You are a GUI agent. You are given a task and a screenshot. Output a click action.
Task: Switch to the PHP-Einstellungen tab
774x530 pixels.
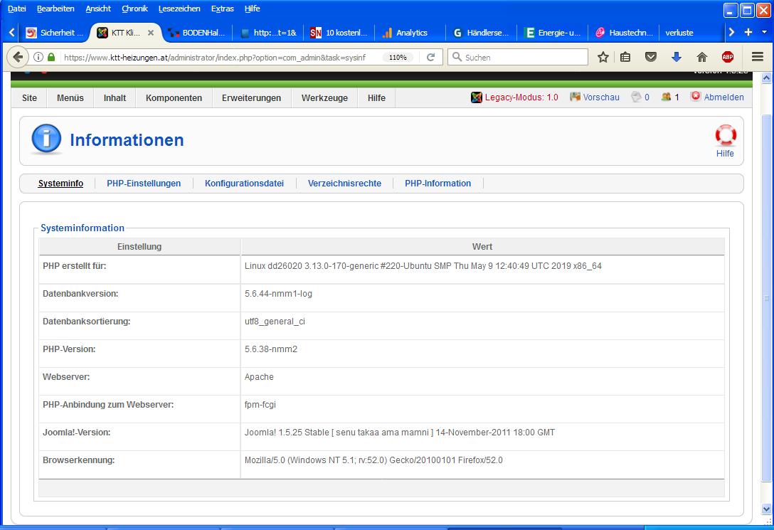[x=144, y=184]
